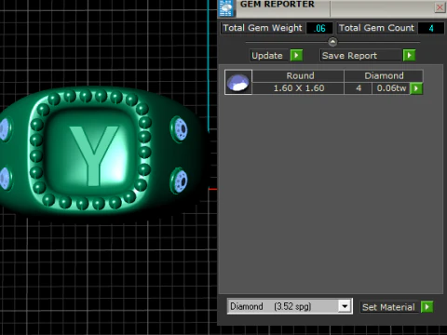Select the upper left gem on ring

click(5, 128)
